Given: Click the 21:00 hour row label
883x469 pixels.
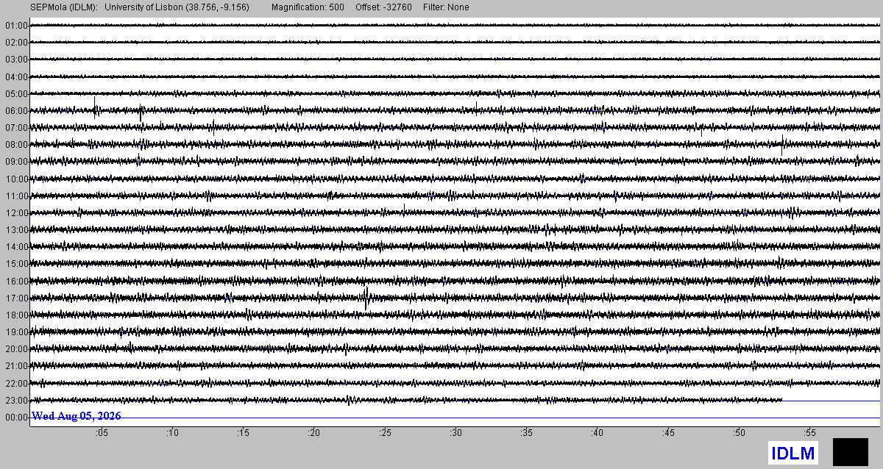Looking at the screenshot, I should click(x=16, y=366).
